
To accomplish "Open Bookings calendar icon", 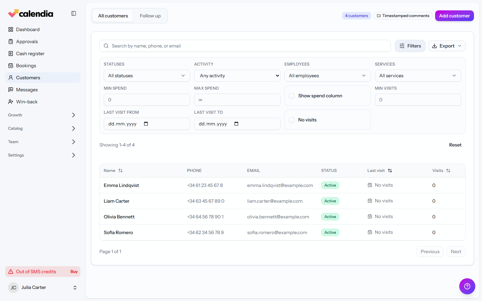I will [11, 66].
